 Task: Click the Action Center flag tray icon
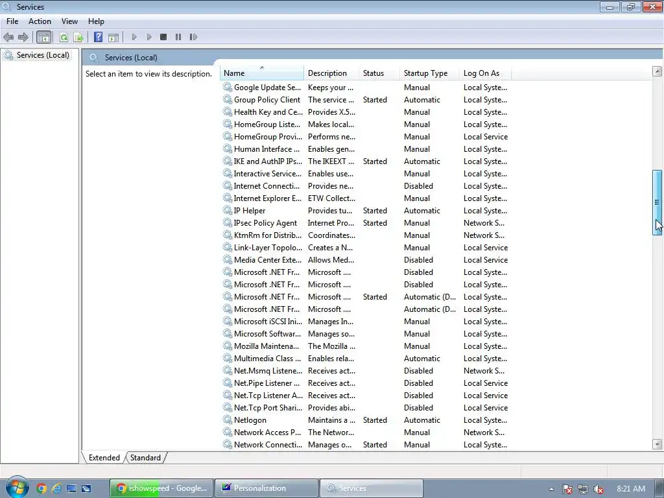click(567, 489)
